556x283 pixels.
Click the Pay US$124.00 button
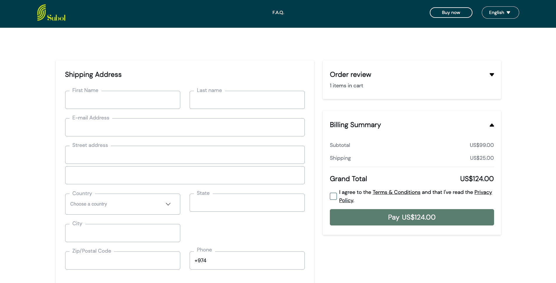pos(412,217)
